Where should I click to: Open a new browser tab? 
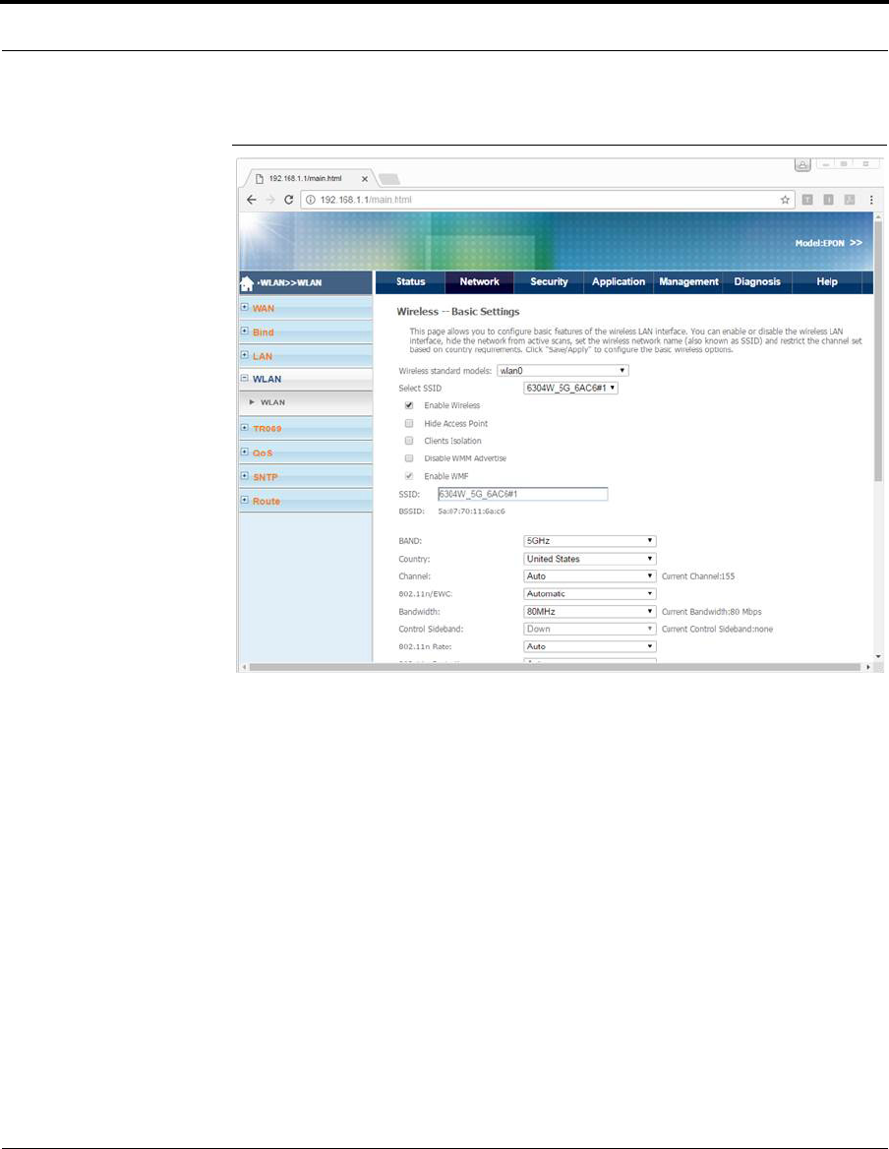pos(388,179)
